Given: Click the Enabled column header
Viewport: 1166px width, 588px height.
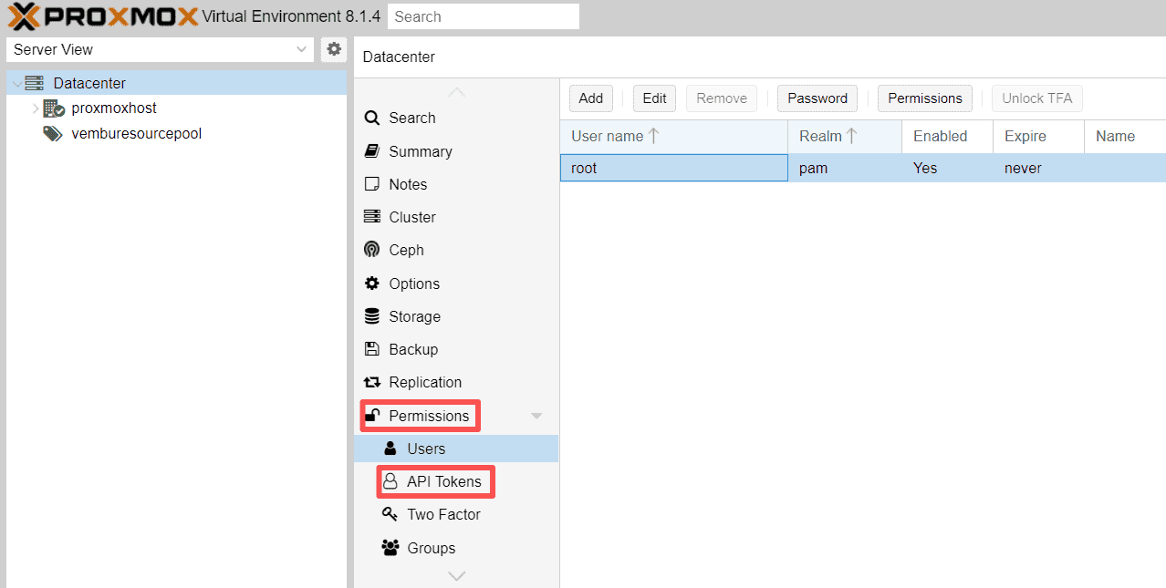Looking at the screenshot, I should pyautogui.click(x=947, y=136).
